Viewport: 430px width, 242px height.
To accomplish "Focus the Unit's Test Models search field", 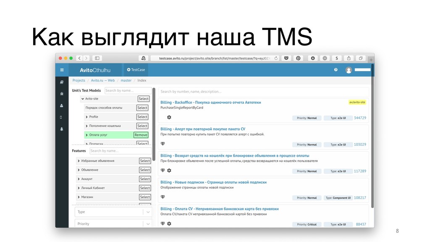I will click(x=128, y=91).
